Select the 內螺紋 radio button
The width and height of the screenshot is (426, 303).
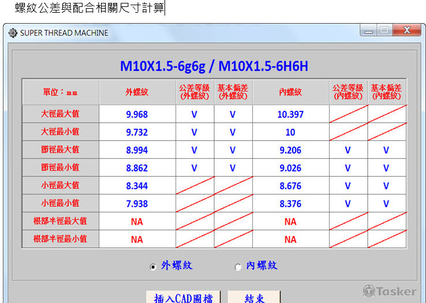[x=238, y=267]
